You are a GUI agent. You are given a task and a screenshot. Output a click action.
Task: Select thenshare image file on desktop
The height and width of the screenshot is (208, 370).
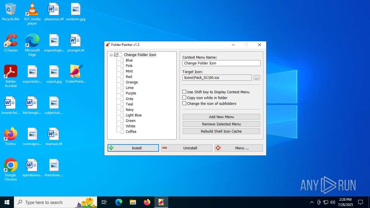click(54, 168)
